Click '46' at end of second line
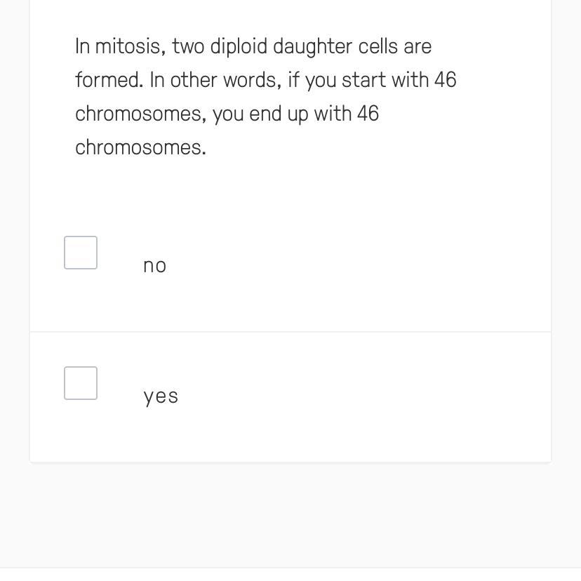The width and height of the screenshot is (581, 581). click(x=445, y=81)
